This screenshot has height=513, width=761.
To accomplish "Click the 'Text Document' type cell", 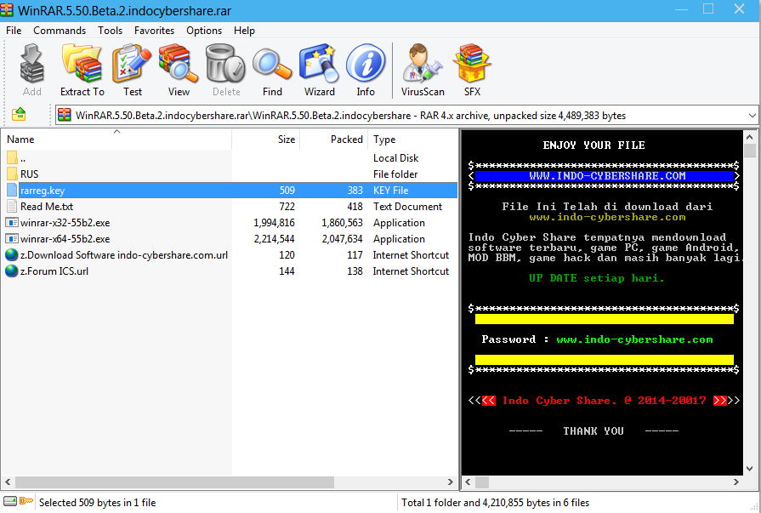I will click(x=407, y=207).
